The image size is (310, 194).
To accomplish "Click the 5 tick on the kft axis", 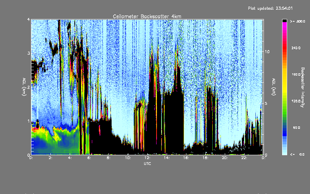I will click(266, 103).
